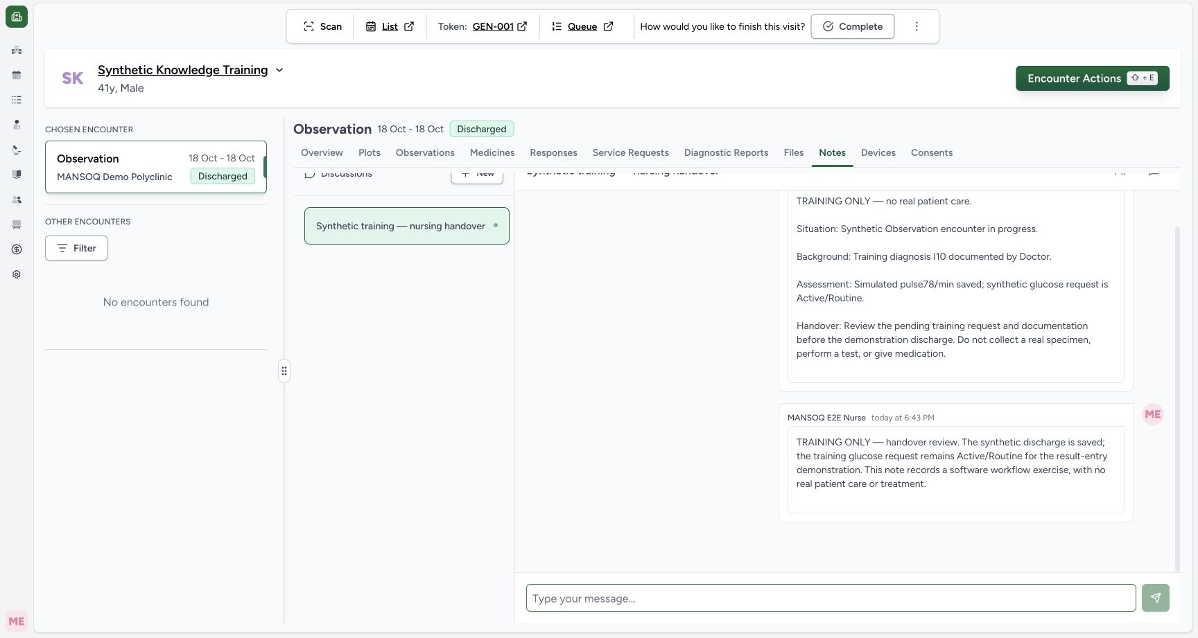Screen dimensions: 1198x638
Task: Open the microscope lab sidebar icon
Action: pyautogui.click(x=17, y=150)
